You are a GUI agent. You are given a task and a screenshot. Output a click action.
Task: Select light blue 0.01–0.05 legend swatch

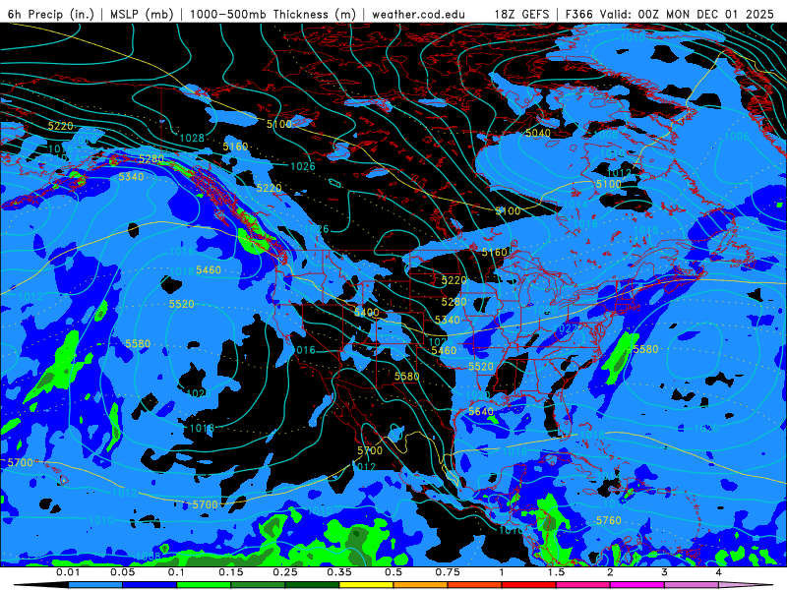[95, 585]
